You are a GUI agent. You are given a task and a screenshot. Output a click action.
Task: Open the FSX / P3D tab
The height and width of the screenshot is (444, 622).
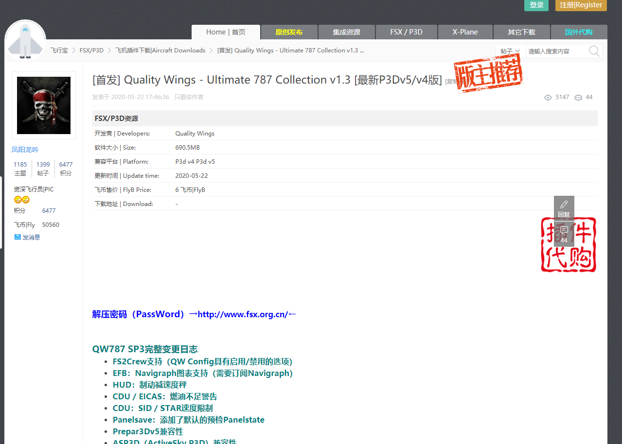406,32
